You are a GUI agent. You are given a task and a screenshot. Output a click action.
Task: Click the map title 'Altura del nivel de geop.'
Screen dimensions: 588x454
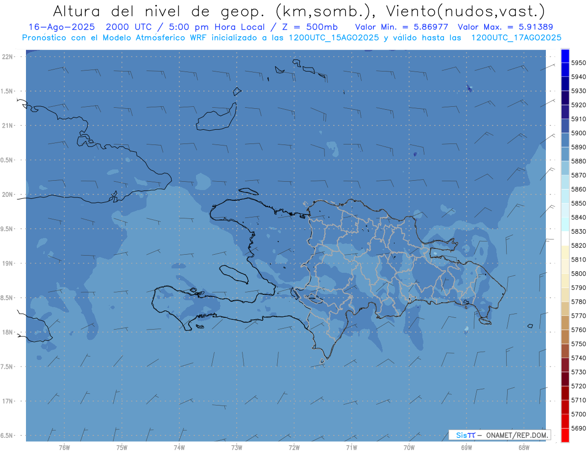point(160,11)
